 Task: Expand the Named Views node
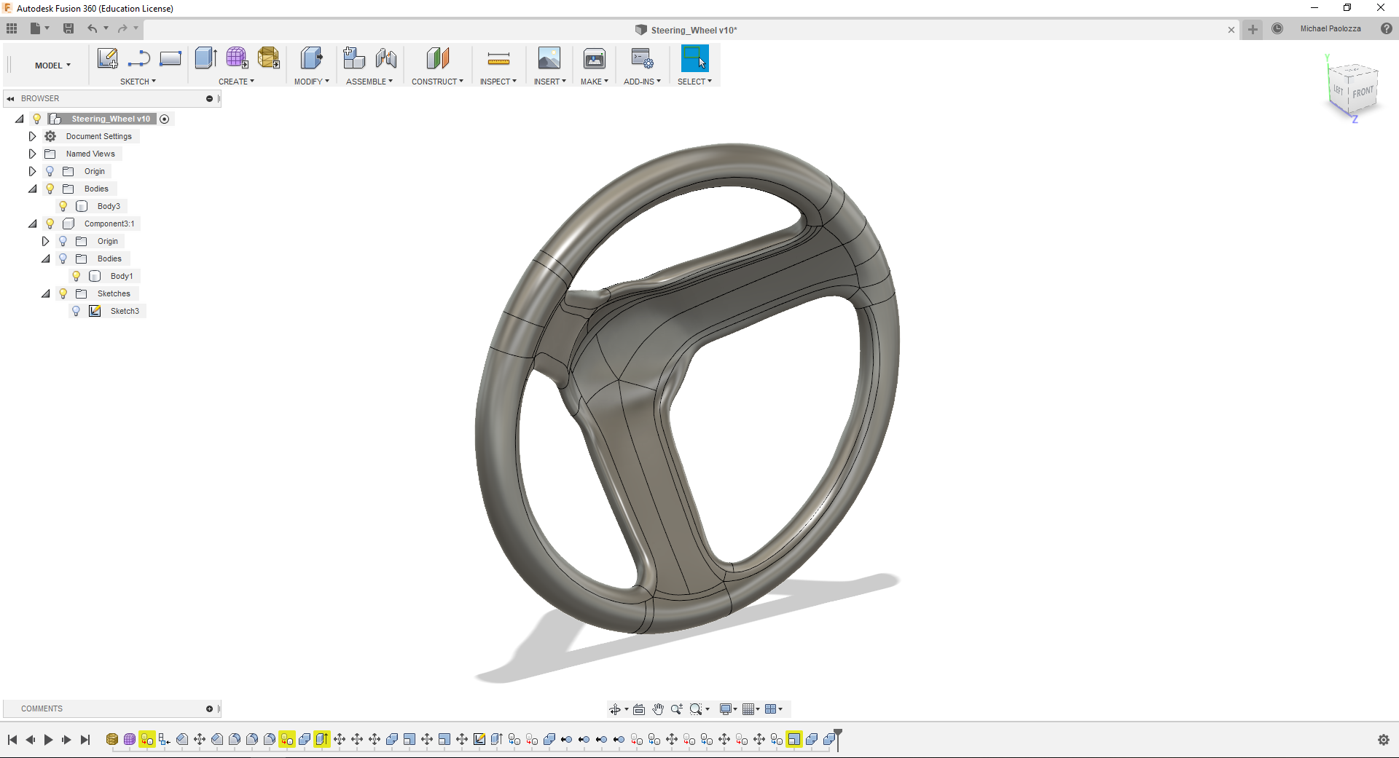32,154
